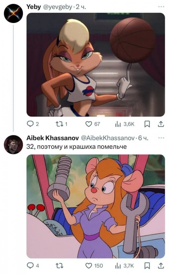Share Aibek Khassanov's tweet
Screen dimensions: 169x275
click(x=161, y=266)
